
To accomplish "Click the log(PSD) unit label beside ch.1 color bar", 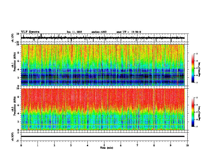I will click(x=200, y=69).
